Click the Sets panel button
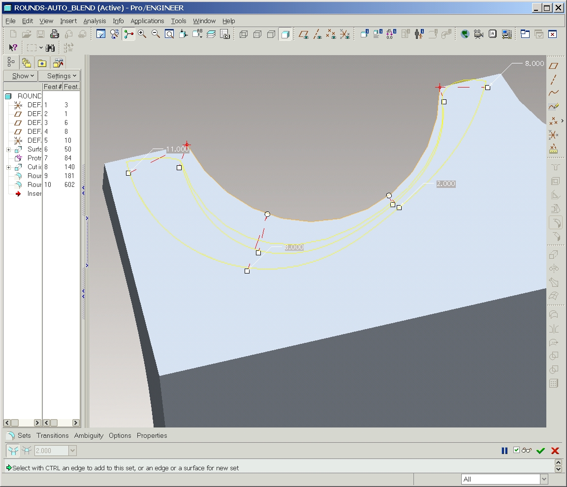The width and height of the screenshot is (567, 487). click(24, 435)
